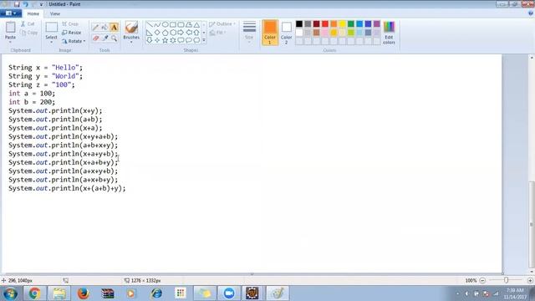Pick the Diamond shape
Image resolution: width=535 pixels, height=301 pixels.
157,33
